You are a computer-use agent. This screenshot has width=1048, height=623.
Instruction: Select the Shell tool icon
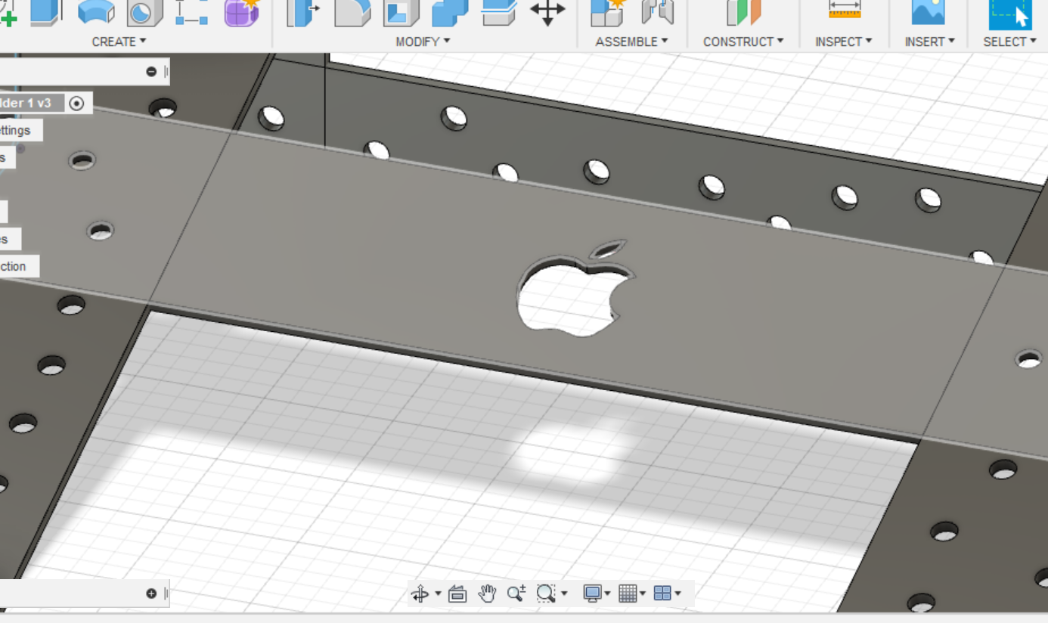pos(402,13)
